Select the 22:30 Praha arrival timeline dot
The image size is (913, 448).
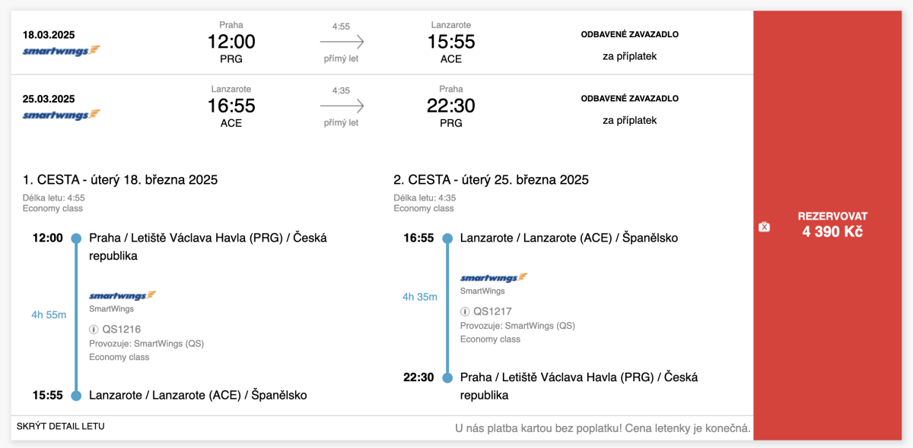(447, 377)
